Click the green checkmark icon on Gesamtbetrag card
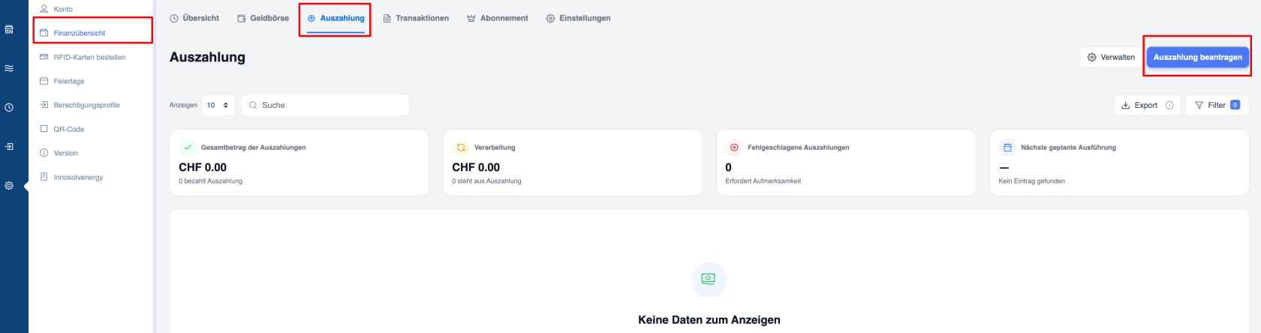The width and height of the screenshot is (1261, 333). coord(188,147)
